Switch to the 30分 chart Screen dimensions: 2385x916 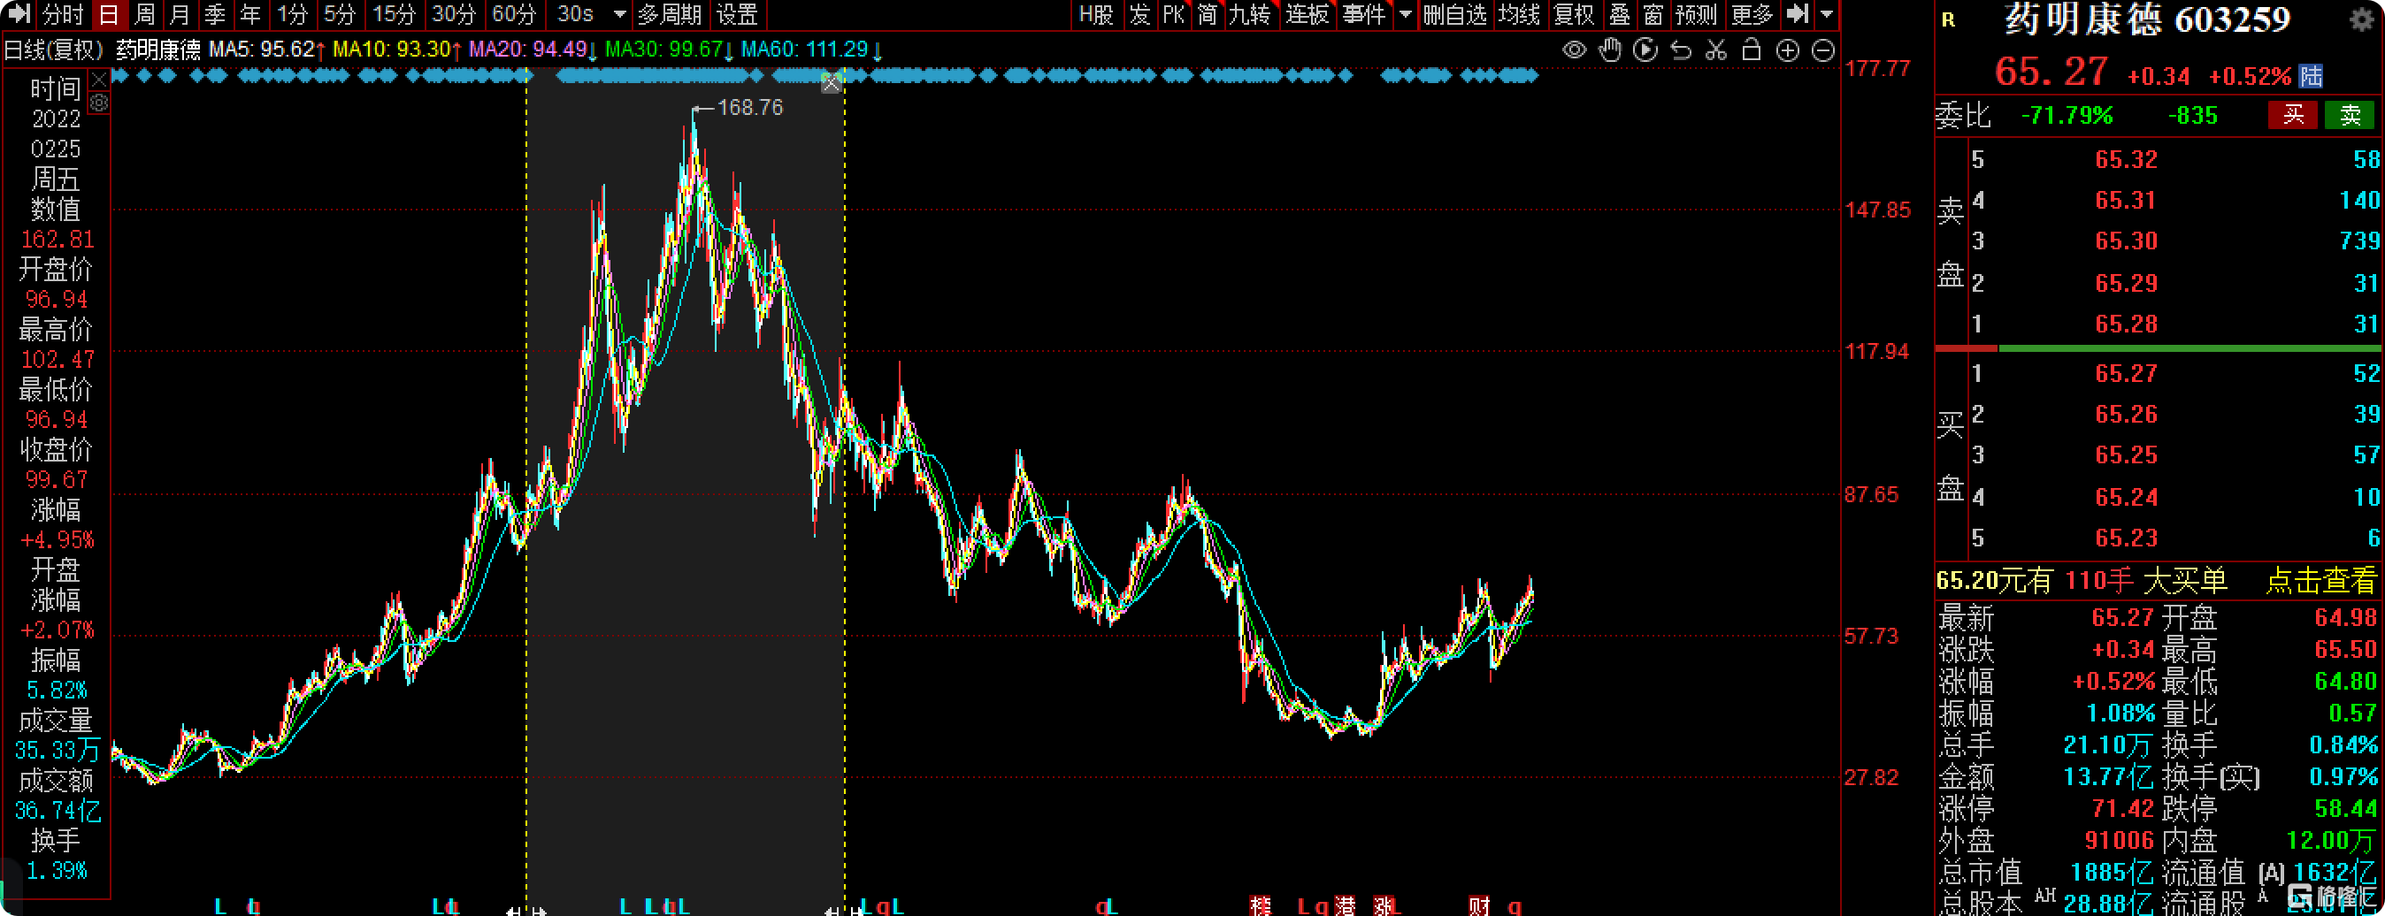454,14
